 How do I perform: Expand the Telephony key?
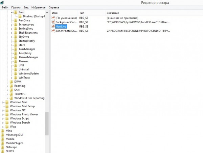[x=12, y=53]
